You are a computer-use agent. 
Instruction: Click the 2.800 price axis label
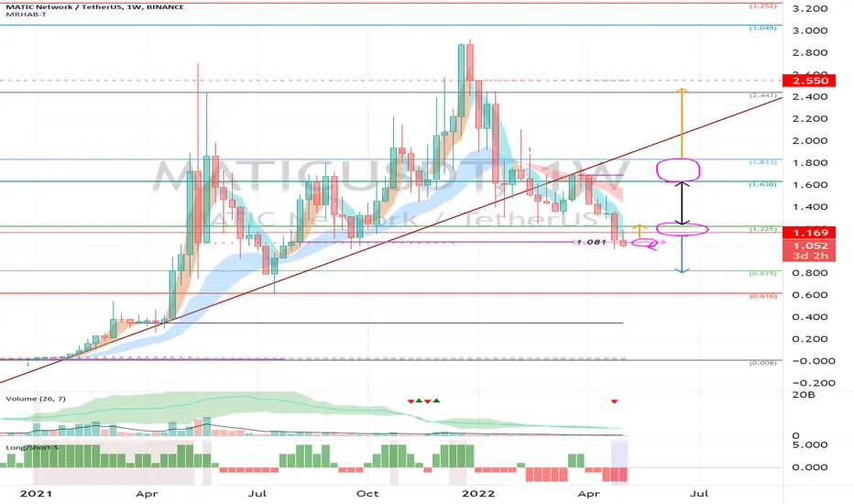pos(810,53)
